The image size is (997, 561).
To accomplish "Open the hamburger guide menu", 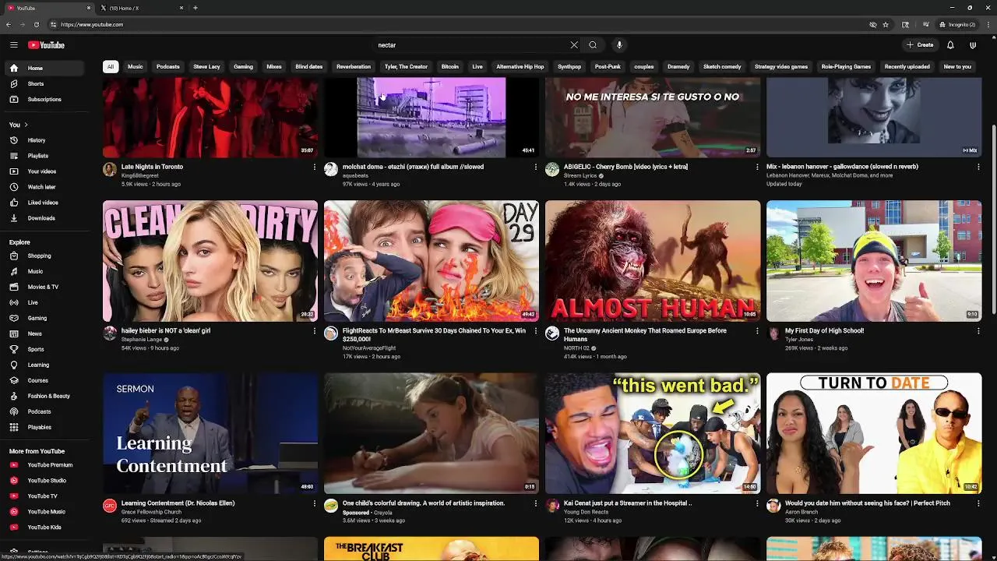I will (13, 45).
